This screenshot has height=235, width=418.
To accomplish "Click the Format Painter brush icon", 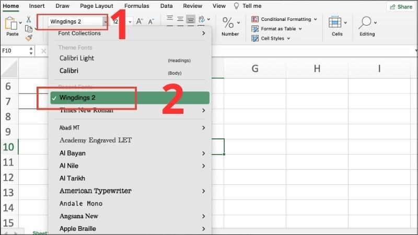I will 29,38.
